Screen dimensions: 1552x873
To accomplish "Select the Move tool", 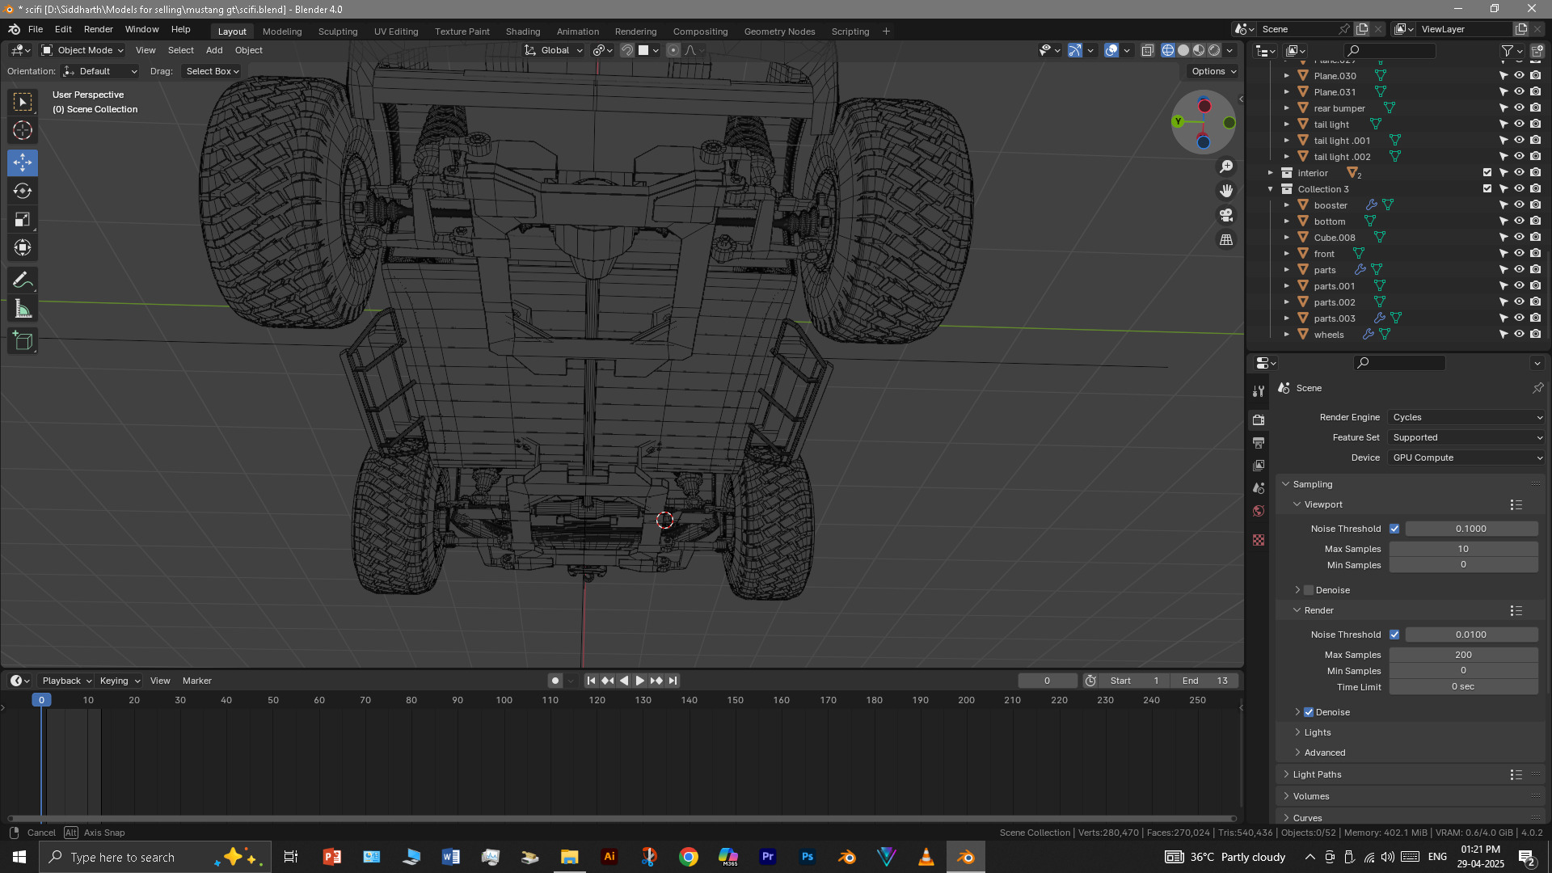I will coord(23,162).
